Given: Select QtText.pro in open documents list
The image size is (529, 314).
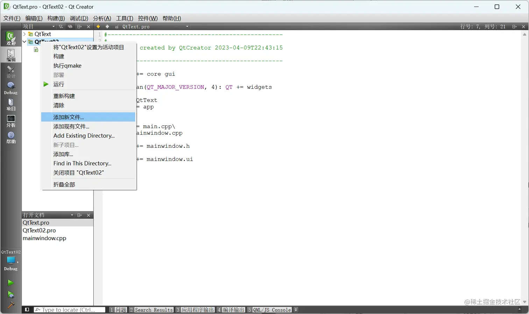Looking at the screenshot, I should [x=57, y=222].
